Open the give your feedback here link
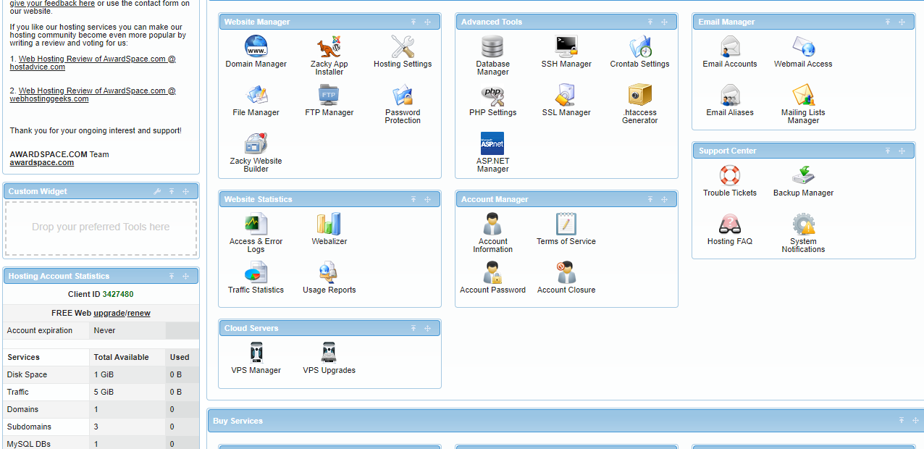The width and height of the screenshot is (924, 449). (51, 4)
